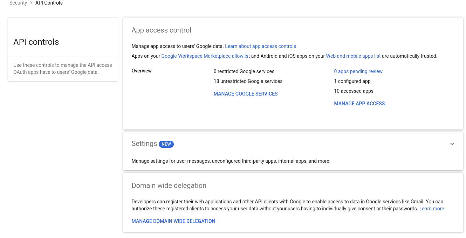This screenshot has width=466, height=238.
Task: View 0 apps pending review
Action: [358, 71]
